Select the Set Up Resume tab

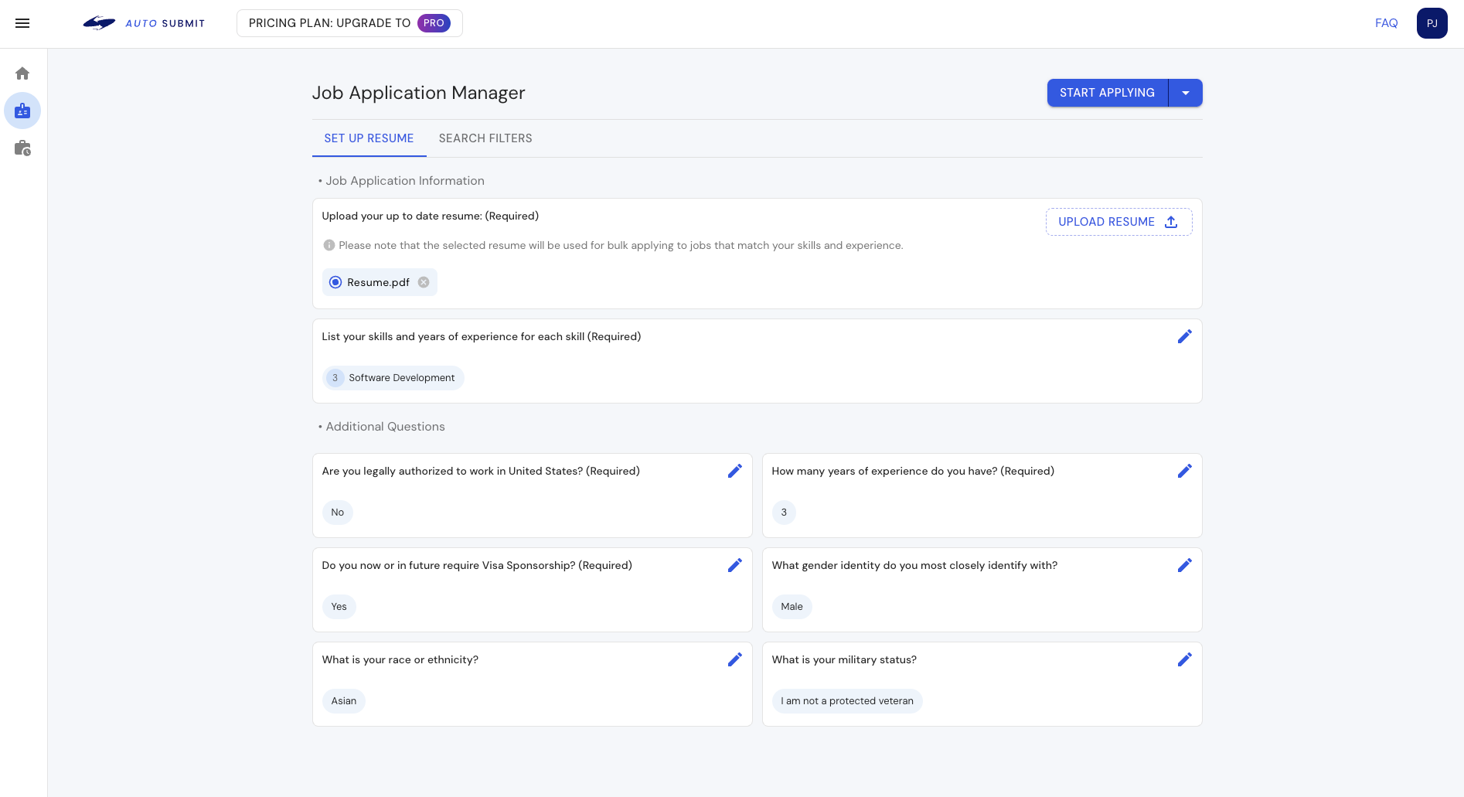click(x=369, y=138)
